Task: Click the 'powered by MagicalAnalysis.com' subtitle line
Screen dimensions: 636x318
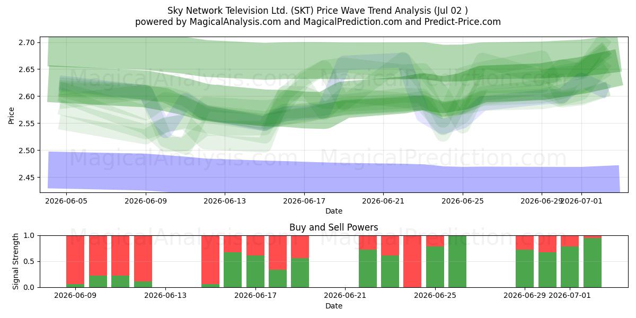Action: point(317,22)
